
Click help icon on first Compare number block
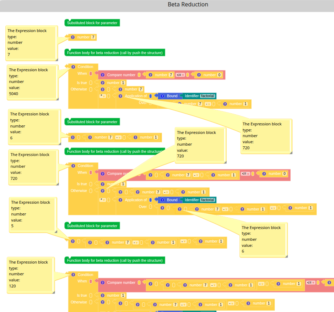tap(102, 75)
